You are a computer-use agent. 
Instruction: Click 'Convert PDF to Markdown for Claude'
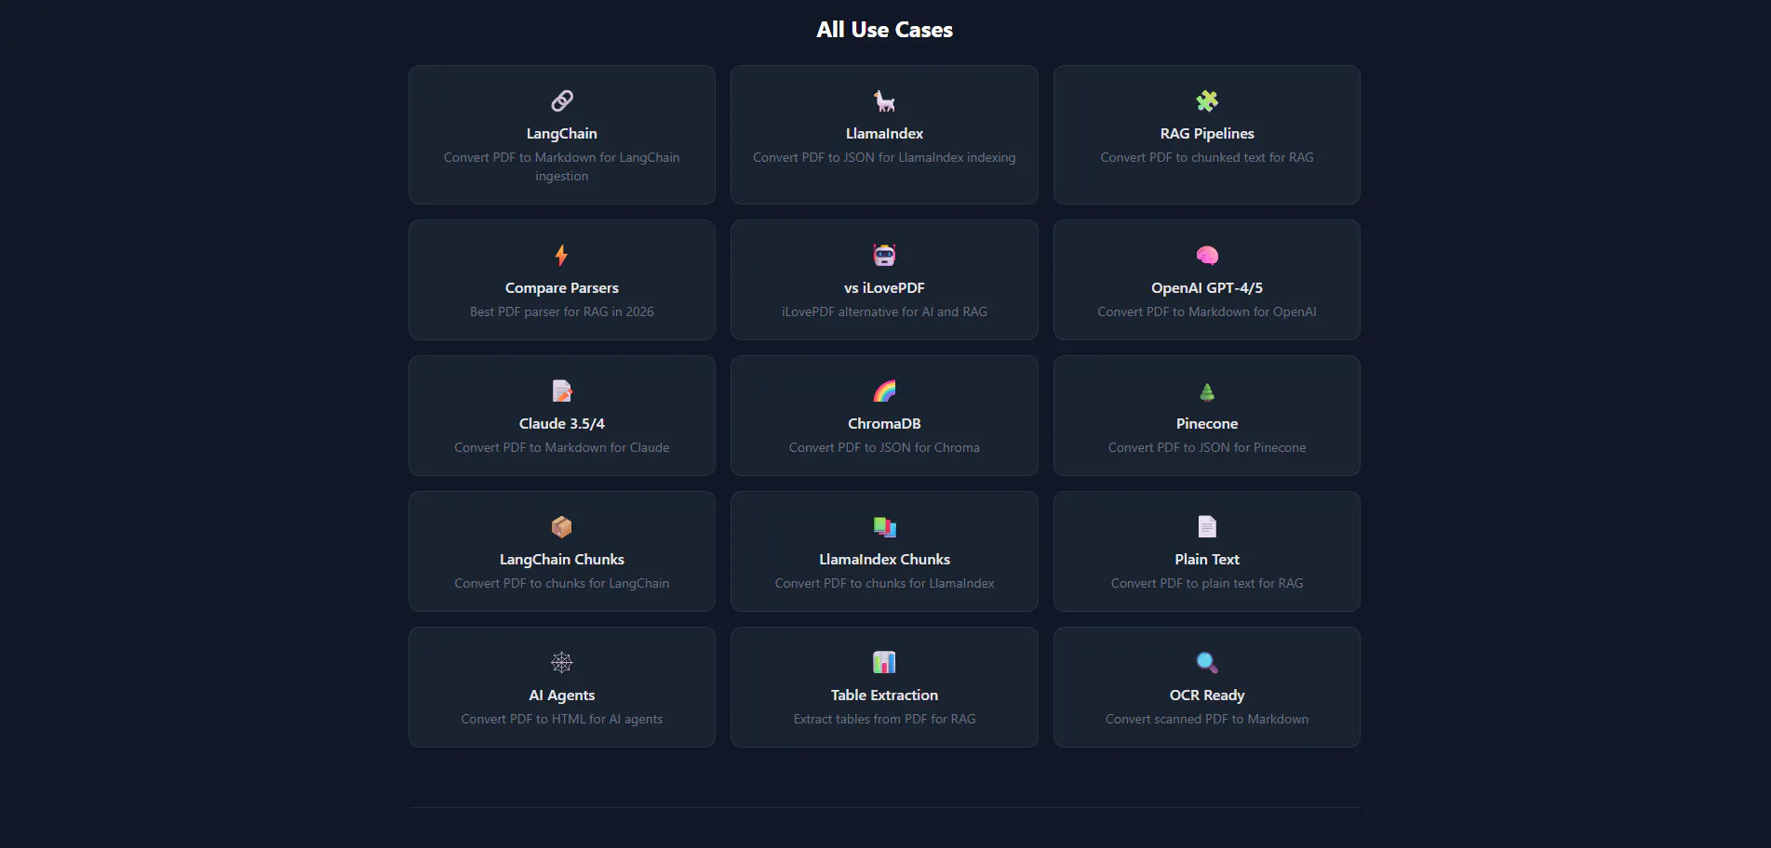562,448
